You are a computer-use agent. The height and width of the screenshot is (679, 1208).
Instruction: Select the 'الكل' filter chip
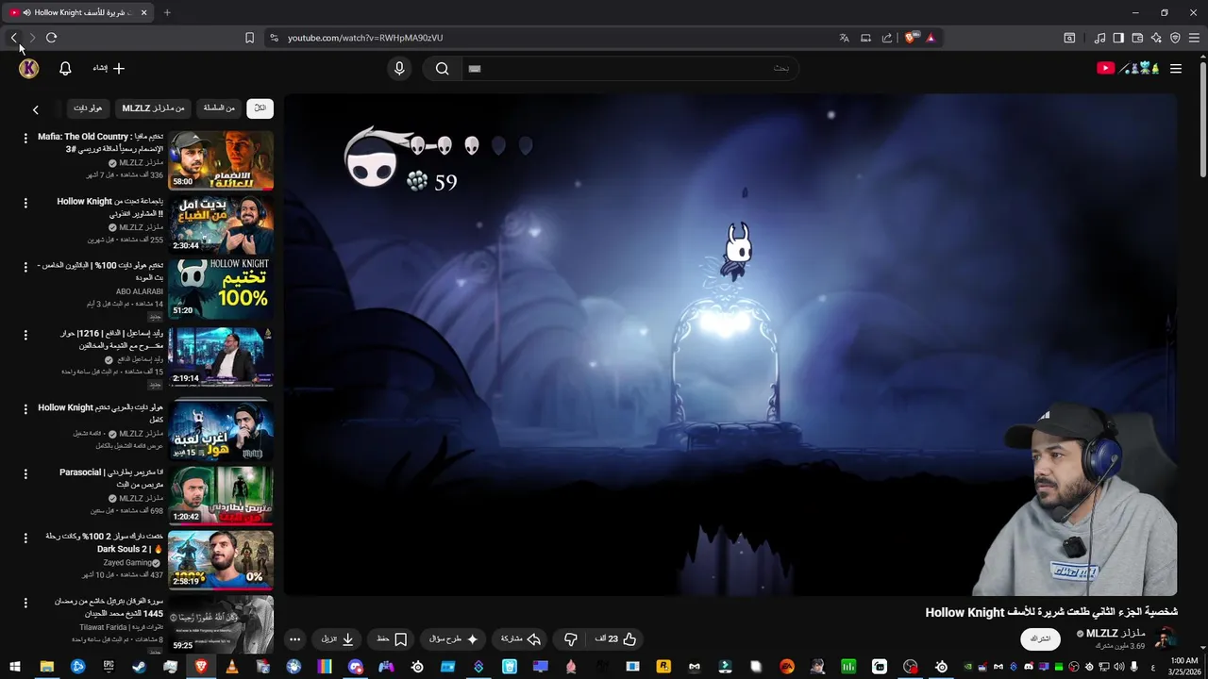(260, 108)
